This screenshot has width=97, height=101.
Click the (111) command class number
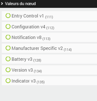(49, 17)
